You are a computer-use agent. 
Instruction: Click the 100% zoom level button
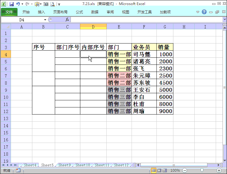175,170
